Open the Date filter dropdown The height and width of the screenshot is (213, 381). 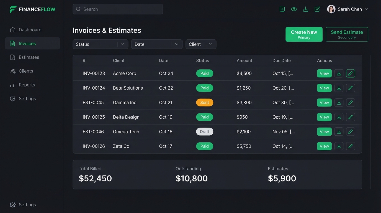pos(157,44)
